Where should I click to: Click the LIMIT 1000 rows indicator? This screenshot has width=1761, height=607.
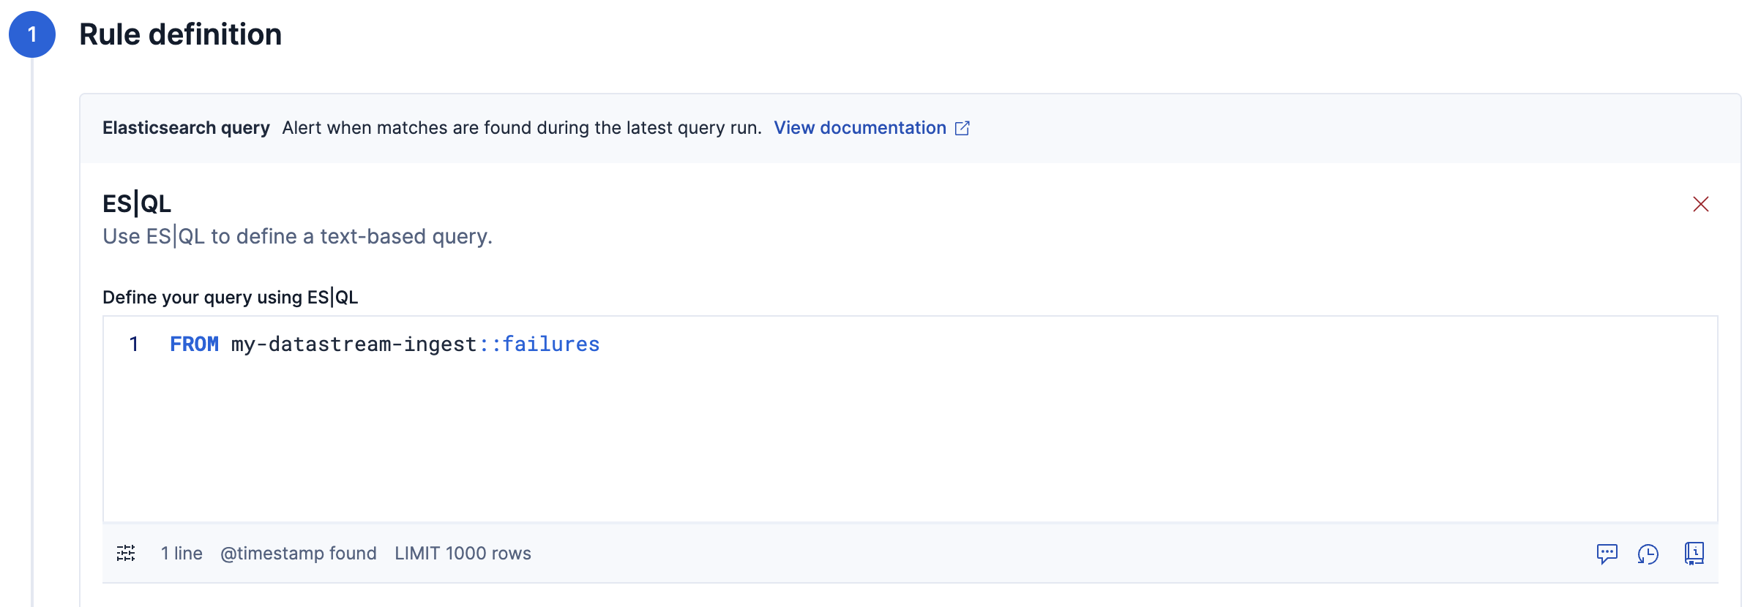tap(463, 554)
